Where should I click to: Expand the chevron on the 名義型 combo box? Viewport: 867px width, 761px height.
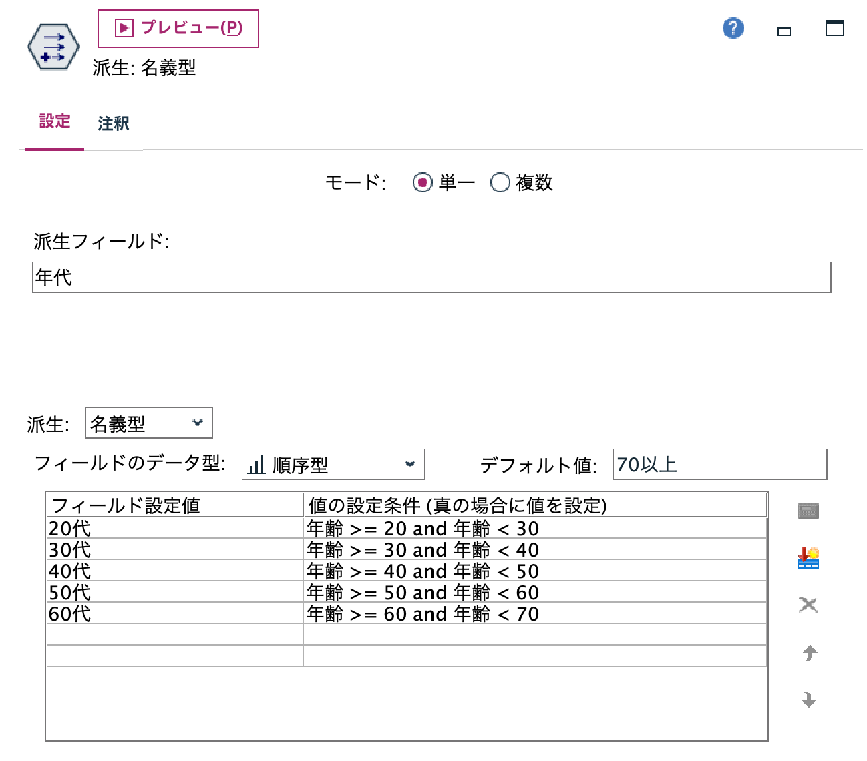198,423
